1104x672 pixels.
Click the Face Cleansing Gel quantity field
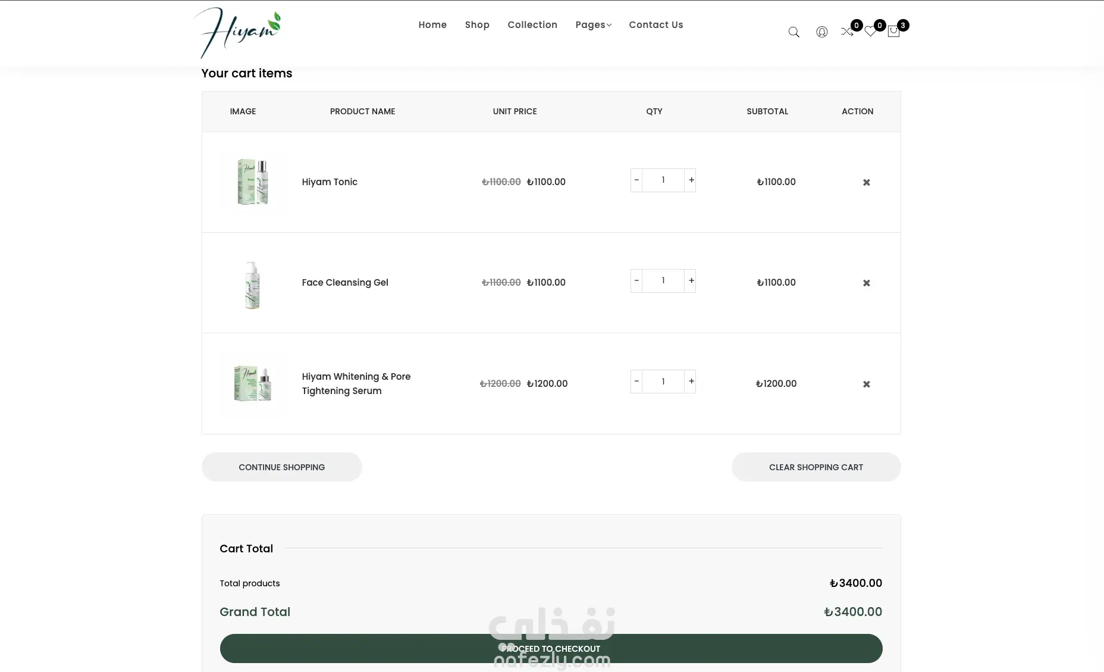663,280
